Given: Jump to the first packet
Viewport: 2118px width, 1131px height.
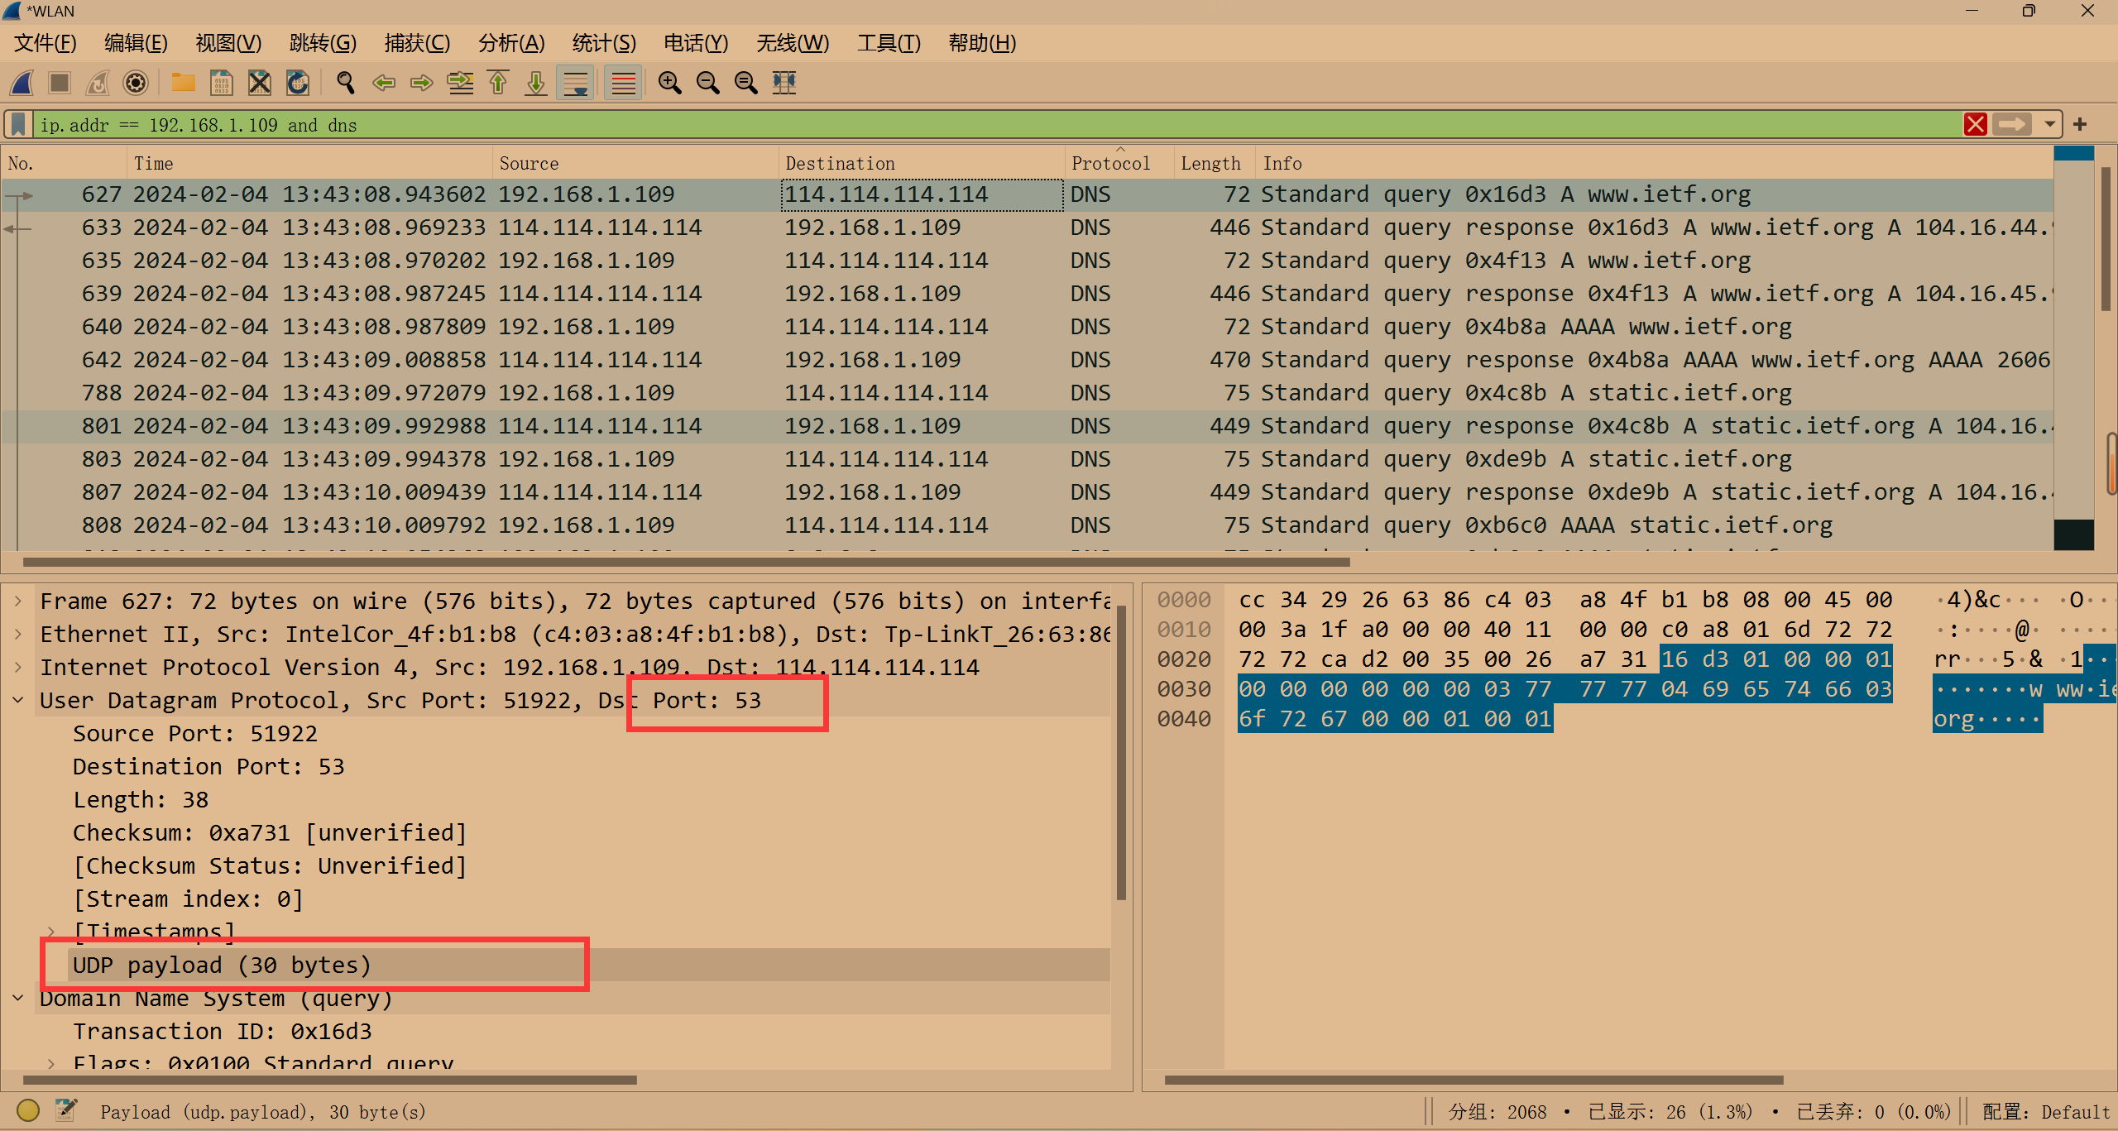Looking at the screenshot, I should click(498, 83).
